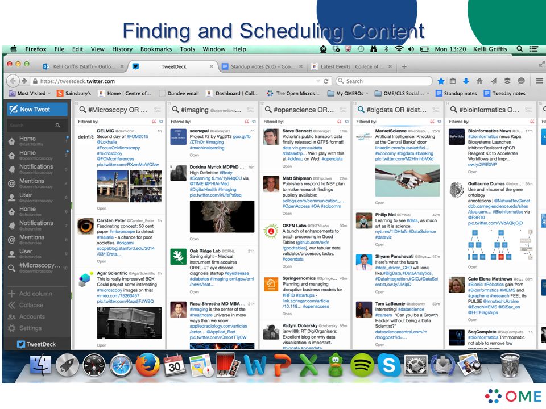Viewport: 546px width, 409px height.
Task: Click Add column in sidebar
Action: tap(31, 294)
